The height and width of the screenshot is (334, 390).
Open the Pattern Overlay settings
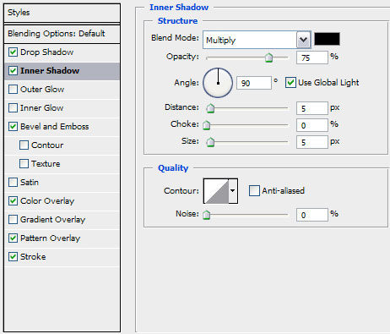[62, 238]
